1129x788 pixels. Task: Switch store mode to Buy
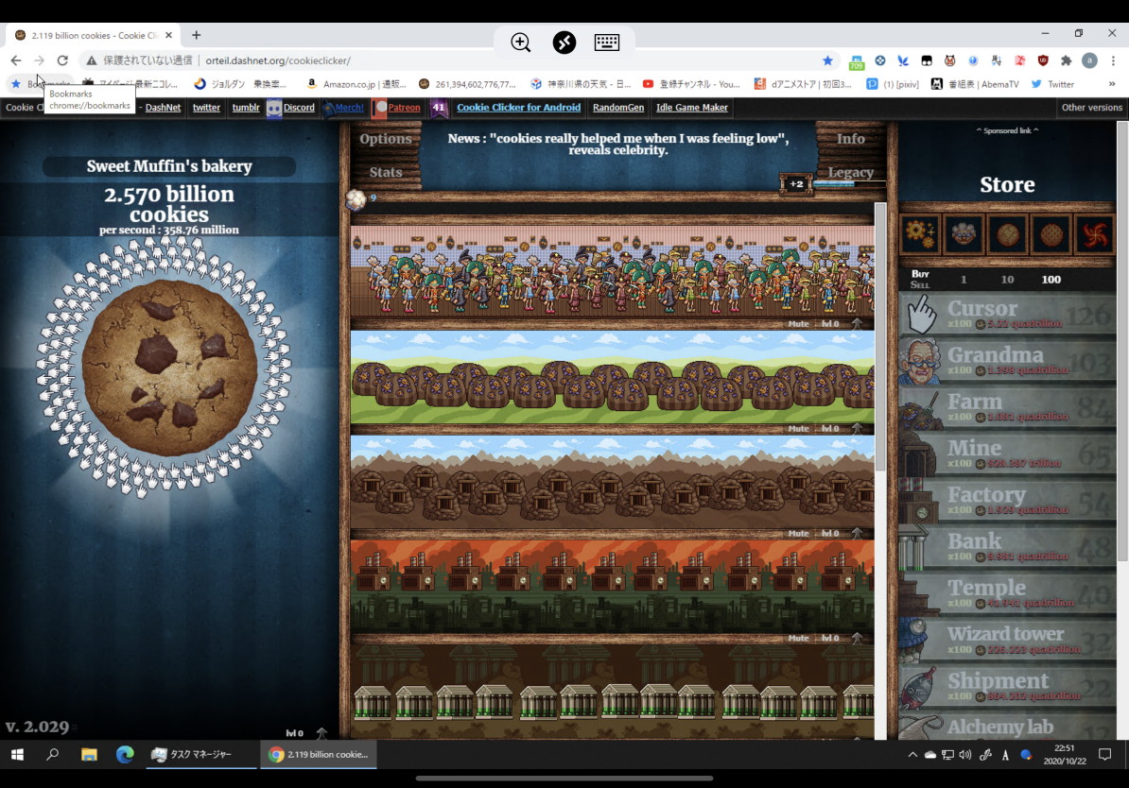pos(919,274)
